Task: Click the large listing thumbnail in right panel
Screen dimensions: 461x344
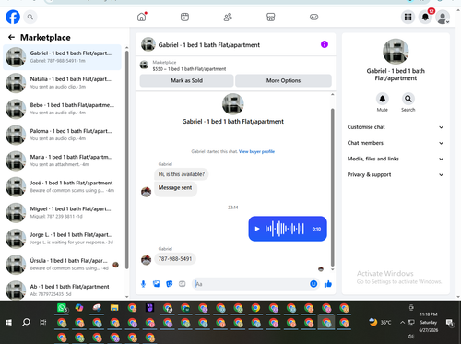Action: [x=396, y=52]
